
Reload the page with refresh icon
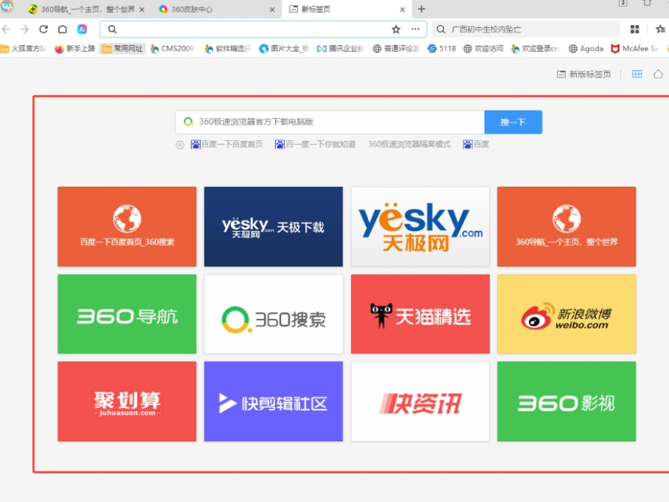[x=44, y=29]
